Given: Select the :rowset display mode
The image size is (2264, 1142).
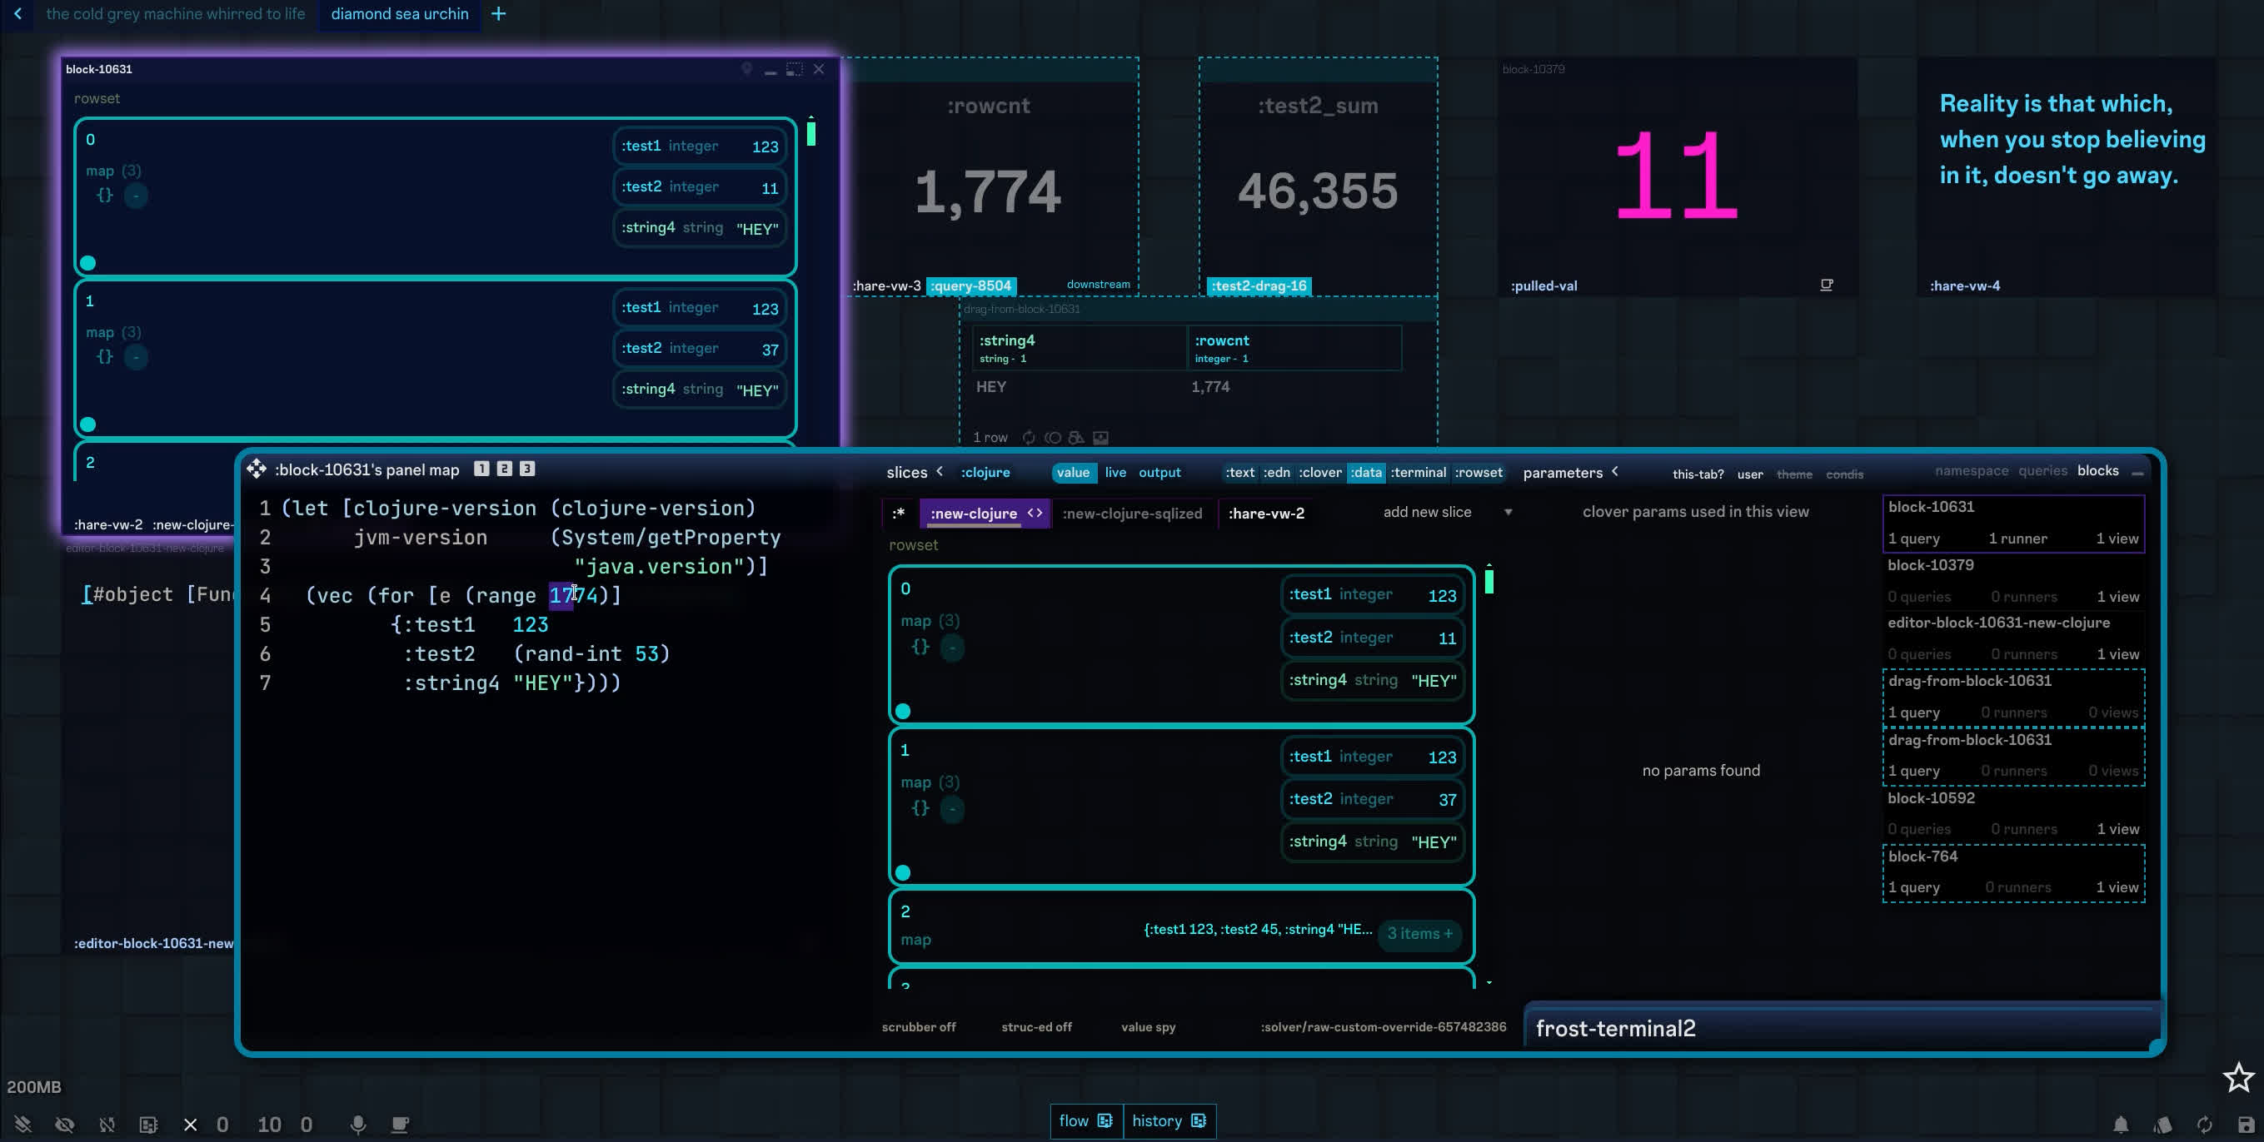Looking at the screenshot, I should pyautogui.click(x=1479, y=473).
